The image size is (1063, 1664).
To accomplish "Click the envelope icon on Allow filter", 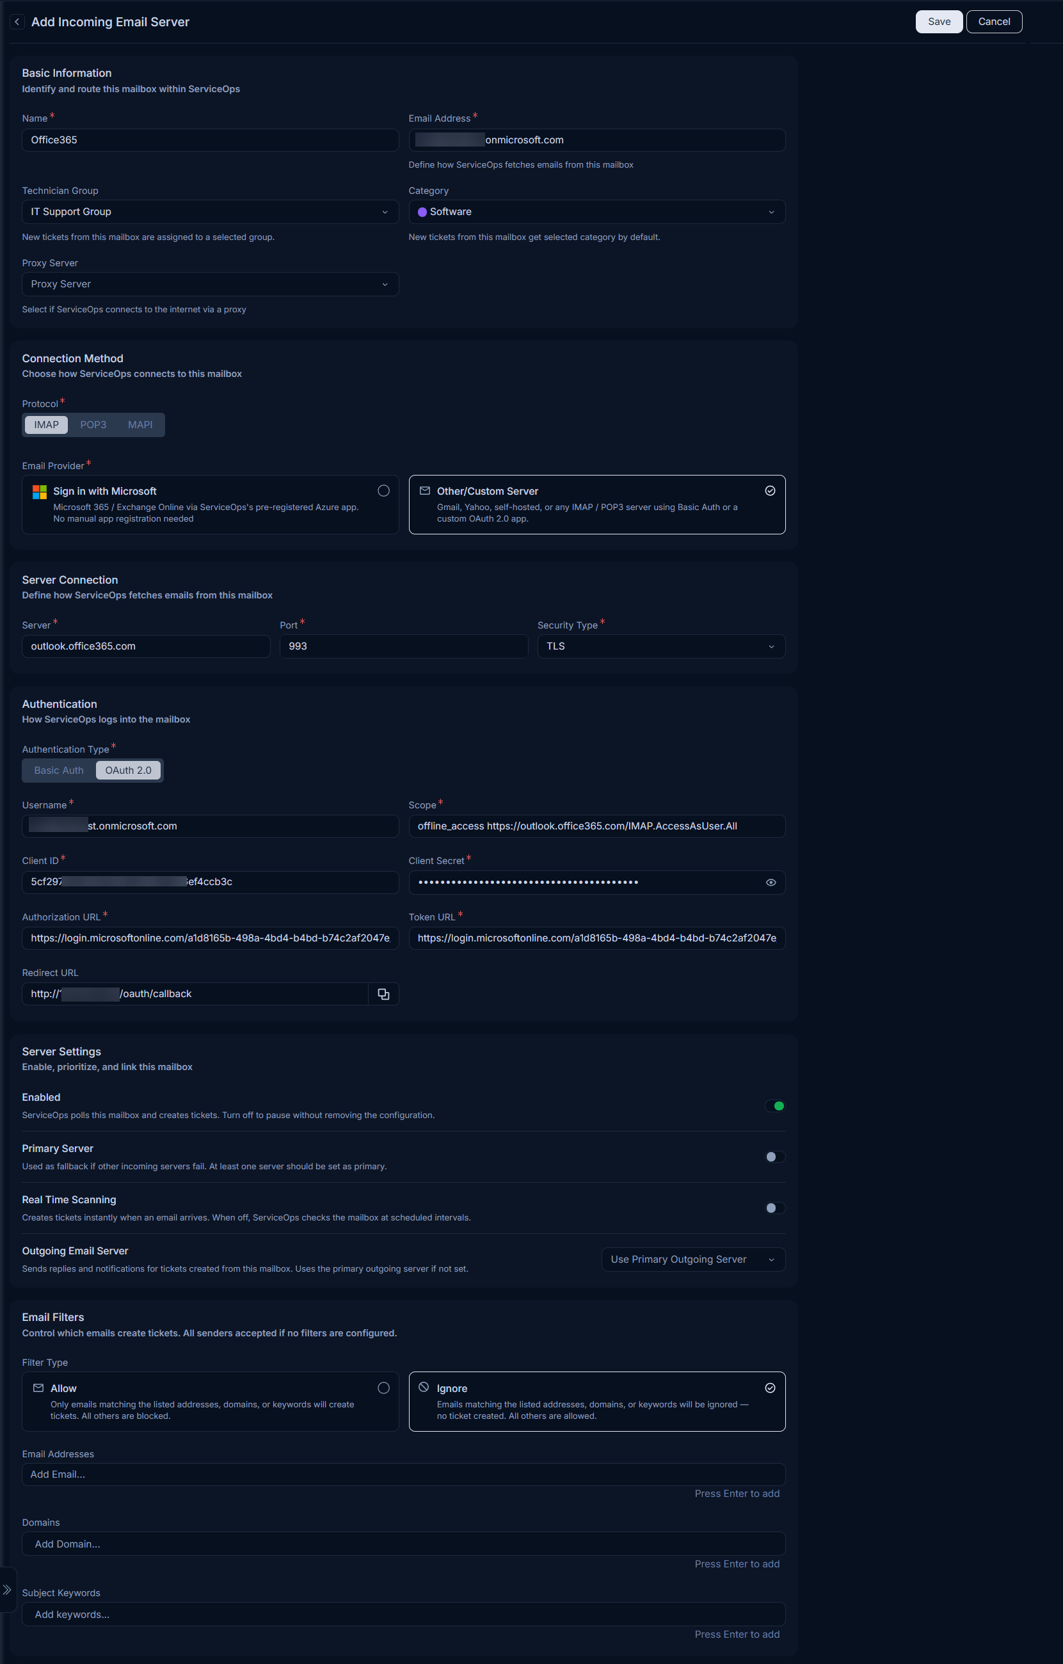I will (38, 1388).
